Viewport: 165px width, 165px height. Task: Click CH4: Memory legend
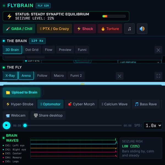click(12, 158)
